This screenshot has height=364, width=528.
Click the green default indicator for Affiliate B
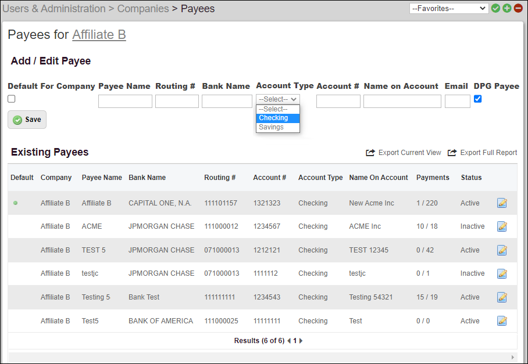[x=16, y=203]
